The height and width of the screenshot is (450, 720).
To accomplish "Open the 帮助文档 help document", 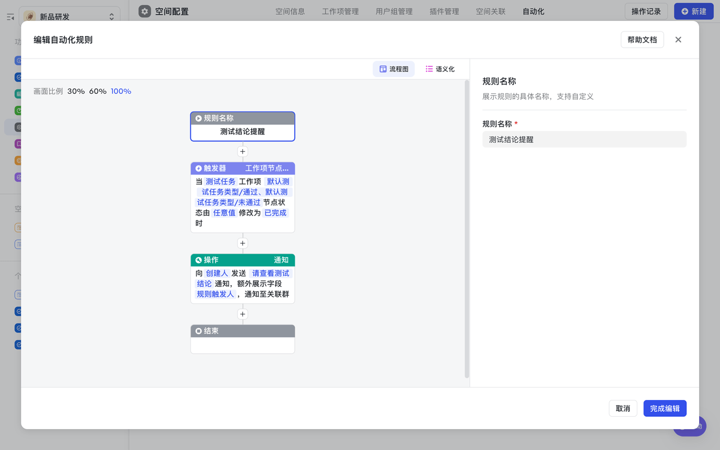I will point(642,40).
